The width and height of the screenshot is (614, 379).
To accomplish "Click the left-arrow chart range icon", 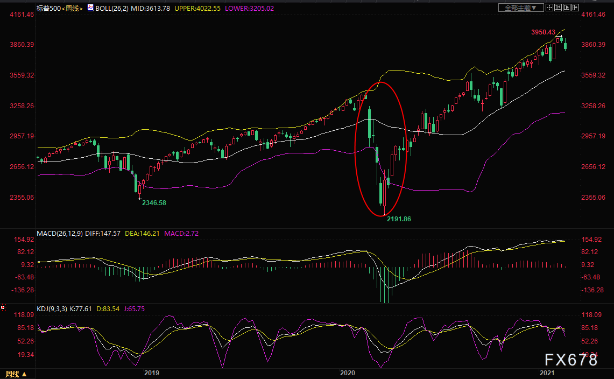I will pyautogui.click(x=558, y=8).
